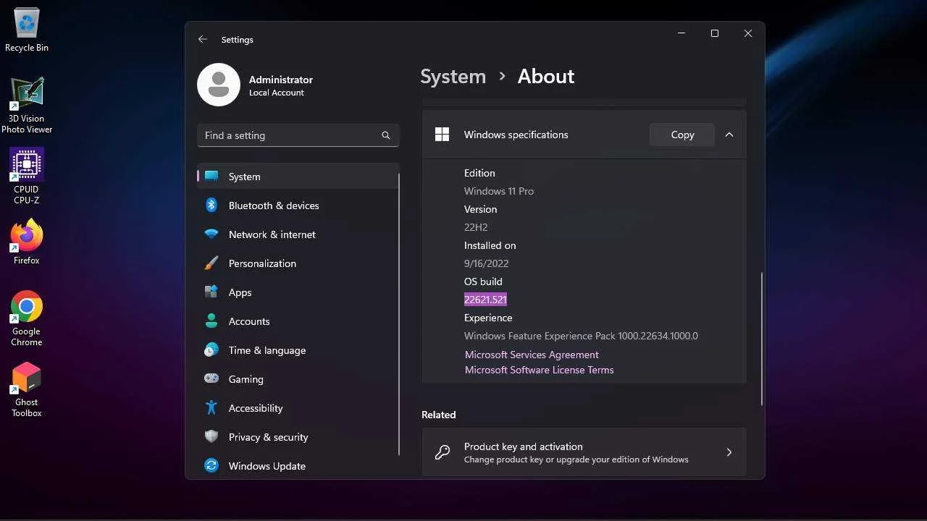Launch Ghost Toolbox from the desktop
Screen dimensions: 927x521
[27, 390]
